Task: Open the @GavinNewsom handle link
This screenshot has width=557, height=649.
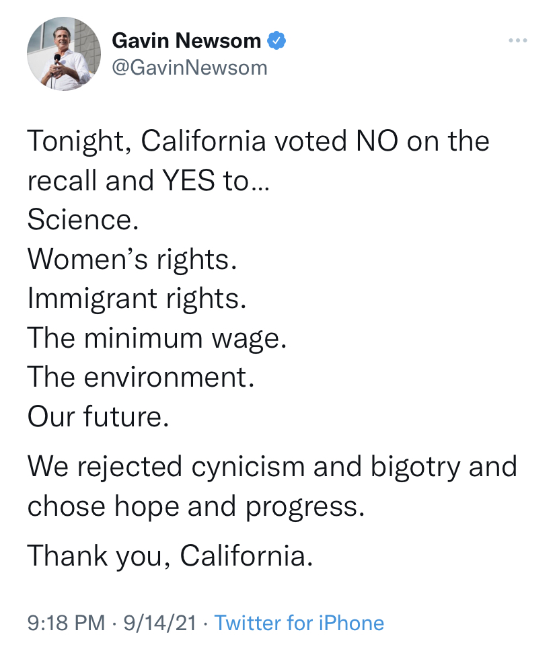Action: (189, 67)
